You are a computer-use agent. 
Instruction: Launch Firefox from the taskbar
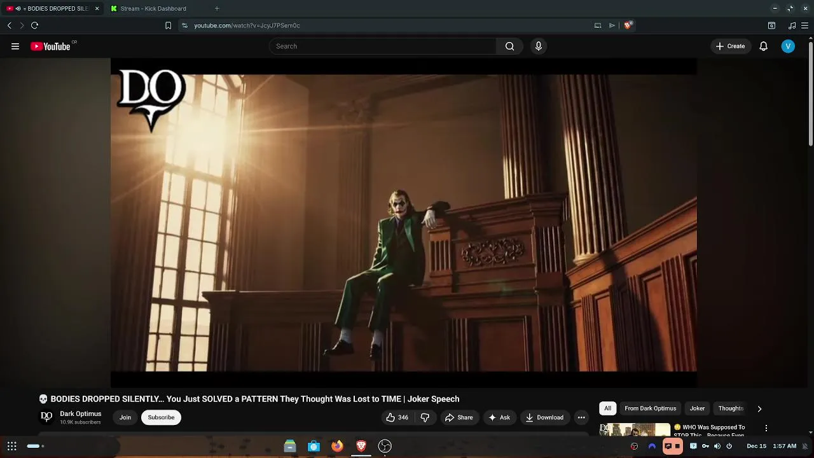337,446
